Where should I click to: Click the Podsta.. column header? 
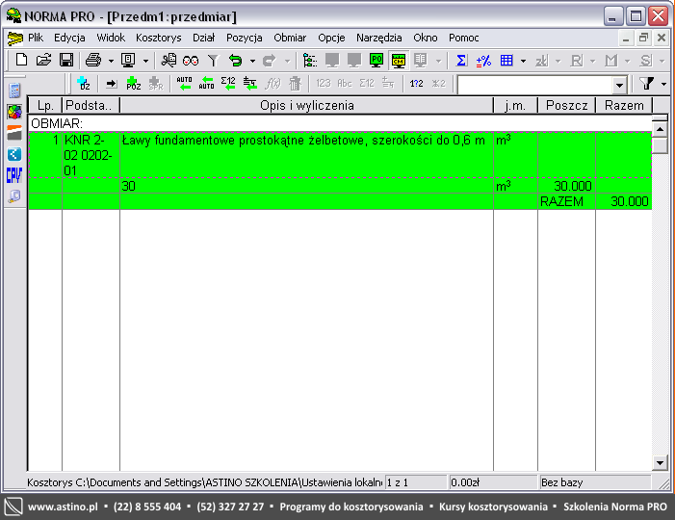click(x=91, y=106)
